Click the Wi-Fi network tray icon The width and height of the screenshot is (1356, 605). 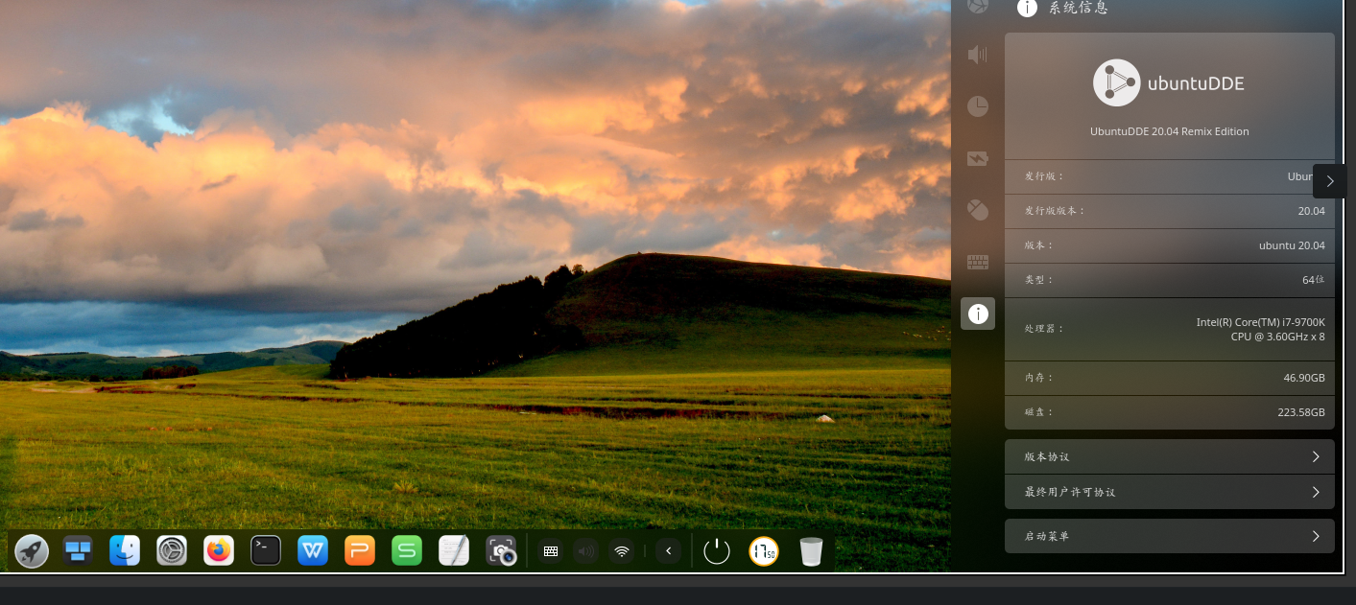tap(622, 551)
